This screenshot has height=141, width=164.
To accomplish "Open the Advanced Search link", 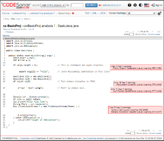I will 112,5.
